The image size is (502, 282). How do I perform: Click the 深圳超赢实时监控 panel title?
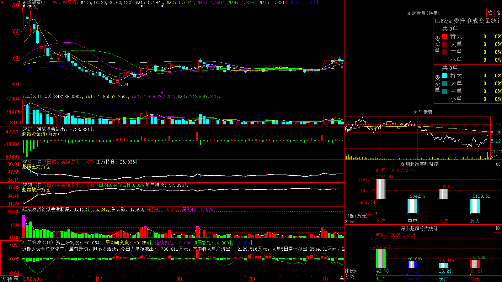(x=419, y=164)
